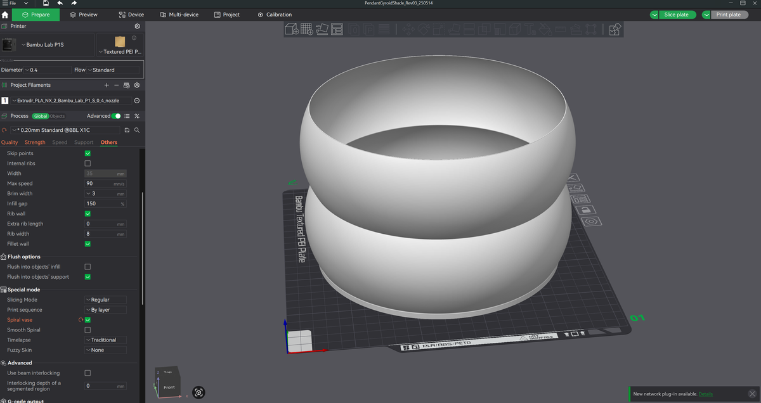Open the Support settings tab
This screenshot has width=761, height=403.
[84, 143]
